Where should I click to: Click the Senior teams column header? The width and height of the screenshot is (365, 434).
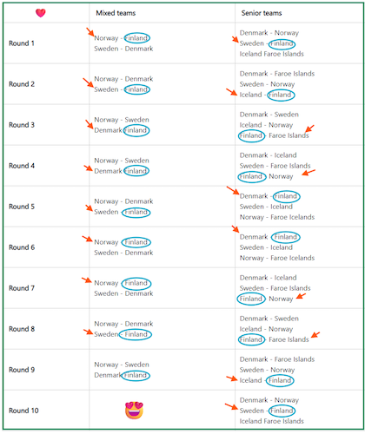(262, 13)
